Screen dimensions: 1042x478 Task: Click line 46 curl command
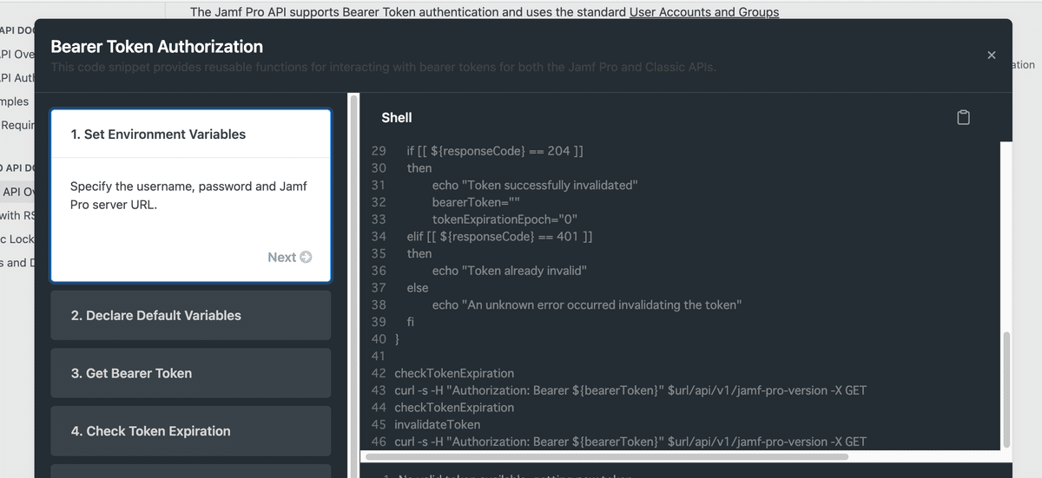(630, 442)
